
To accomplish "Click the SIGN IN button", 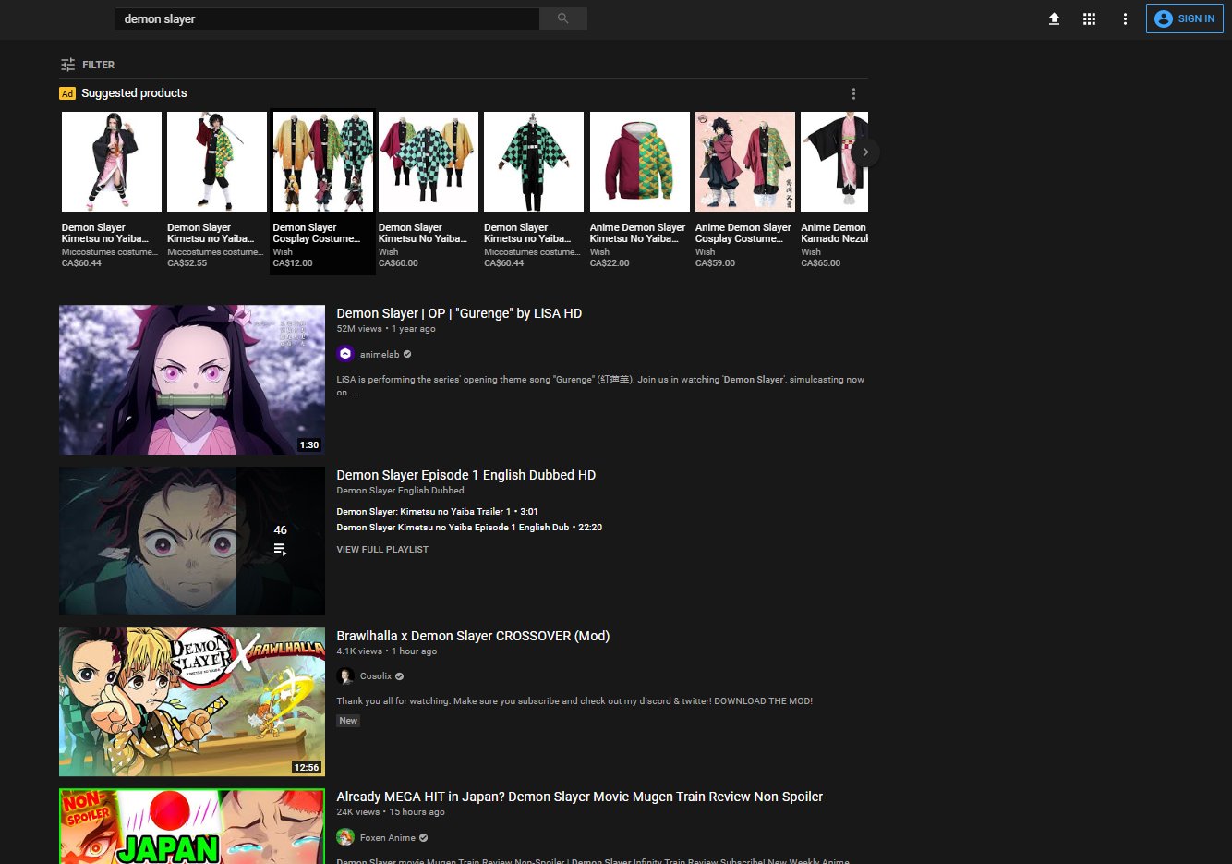I will (x=1184, y=18).
